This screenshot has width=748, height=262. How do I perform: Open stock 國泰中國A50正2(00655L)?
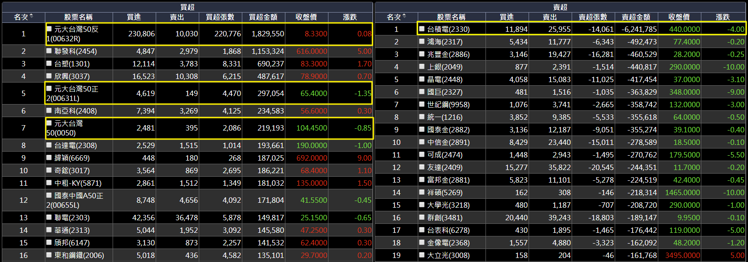[x=75, y=200]
